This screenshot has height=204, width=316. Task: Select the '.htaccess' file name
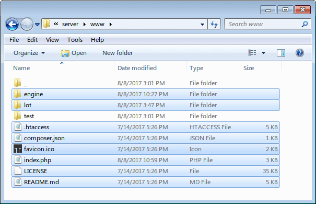coord(37,127)
